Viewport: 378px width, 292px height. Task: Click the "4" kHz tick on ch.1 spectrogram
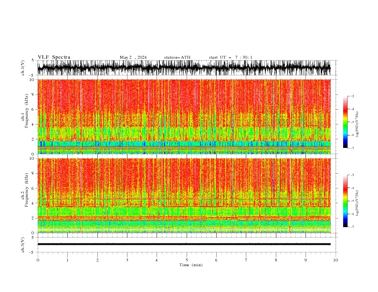(33, 125)
